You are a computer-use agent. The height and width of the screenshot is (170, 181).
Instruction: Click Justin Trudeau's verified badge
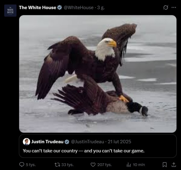(67, 142)
